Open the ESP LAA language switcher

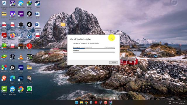coord(170,102)
